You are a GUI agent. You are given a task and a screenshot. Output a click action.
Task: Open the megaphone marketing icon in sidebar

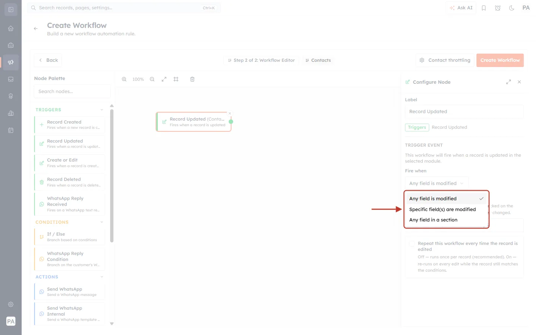click(x=11, y=62)
